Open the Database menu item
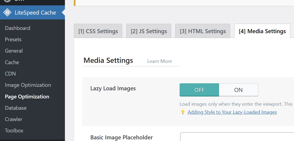 tap(16, 108)
